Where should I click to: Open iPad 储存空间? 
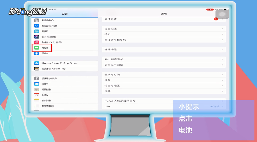pos(164,59)
